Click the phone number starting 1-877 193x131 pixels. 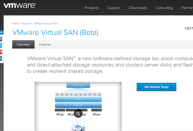click(x=189, y=28)
